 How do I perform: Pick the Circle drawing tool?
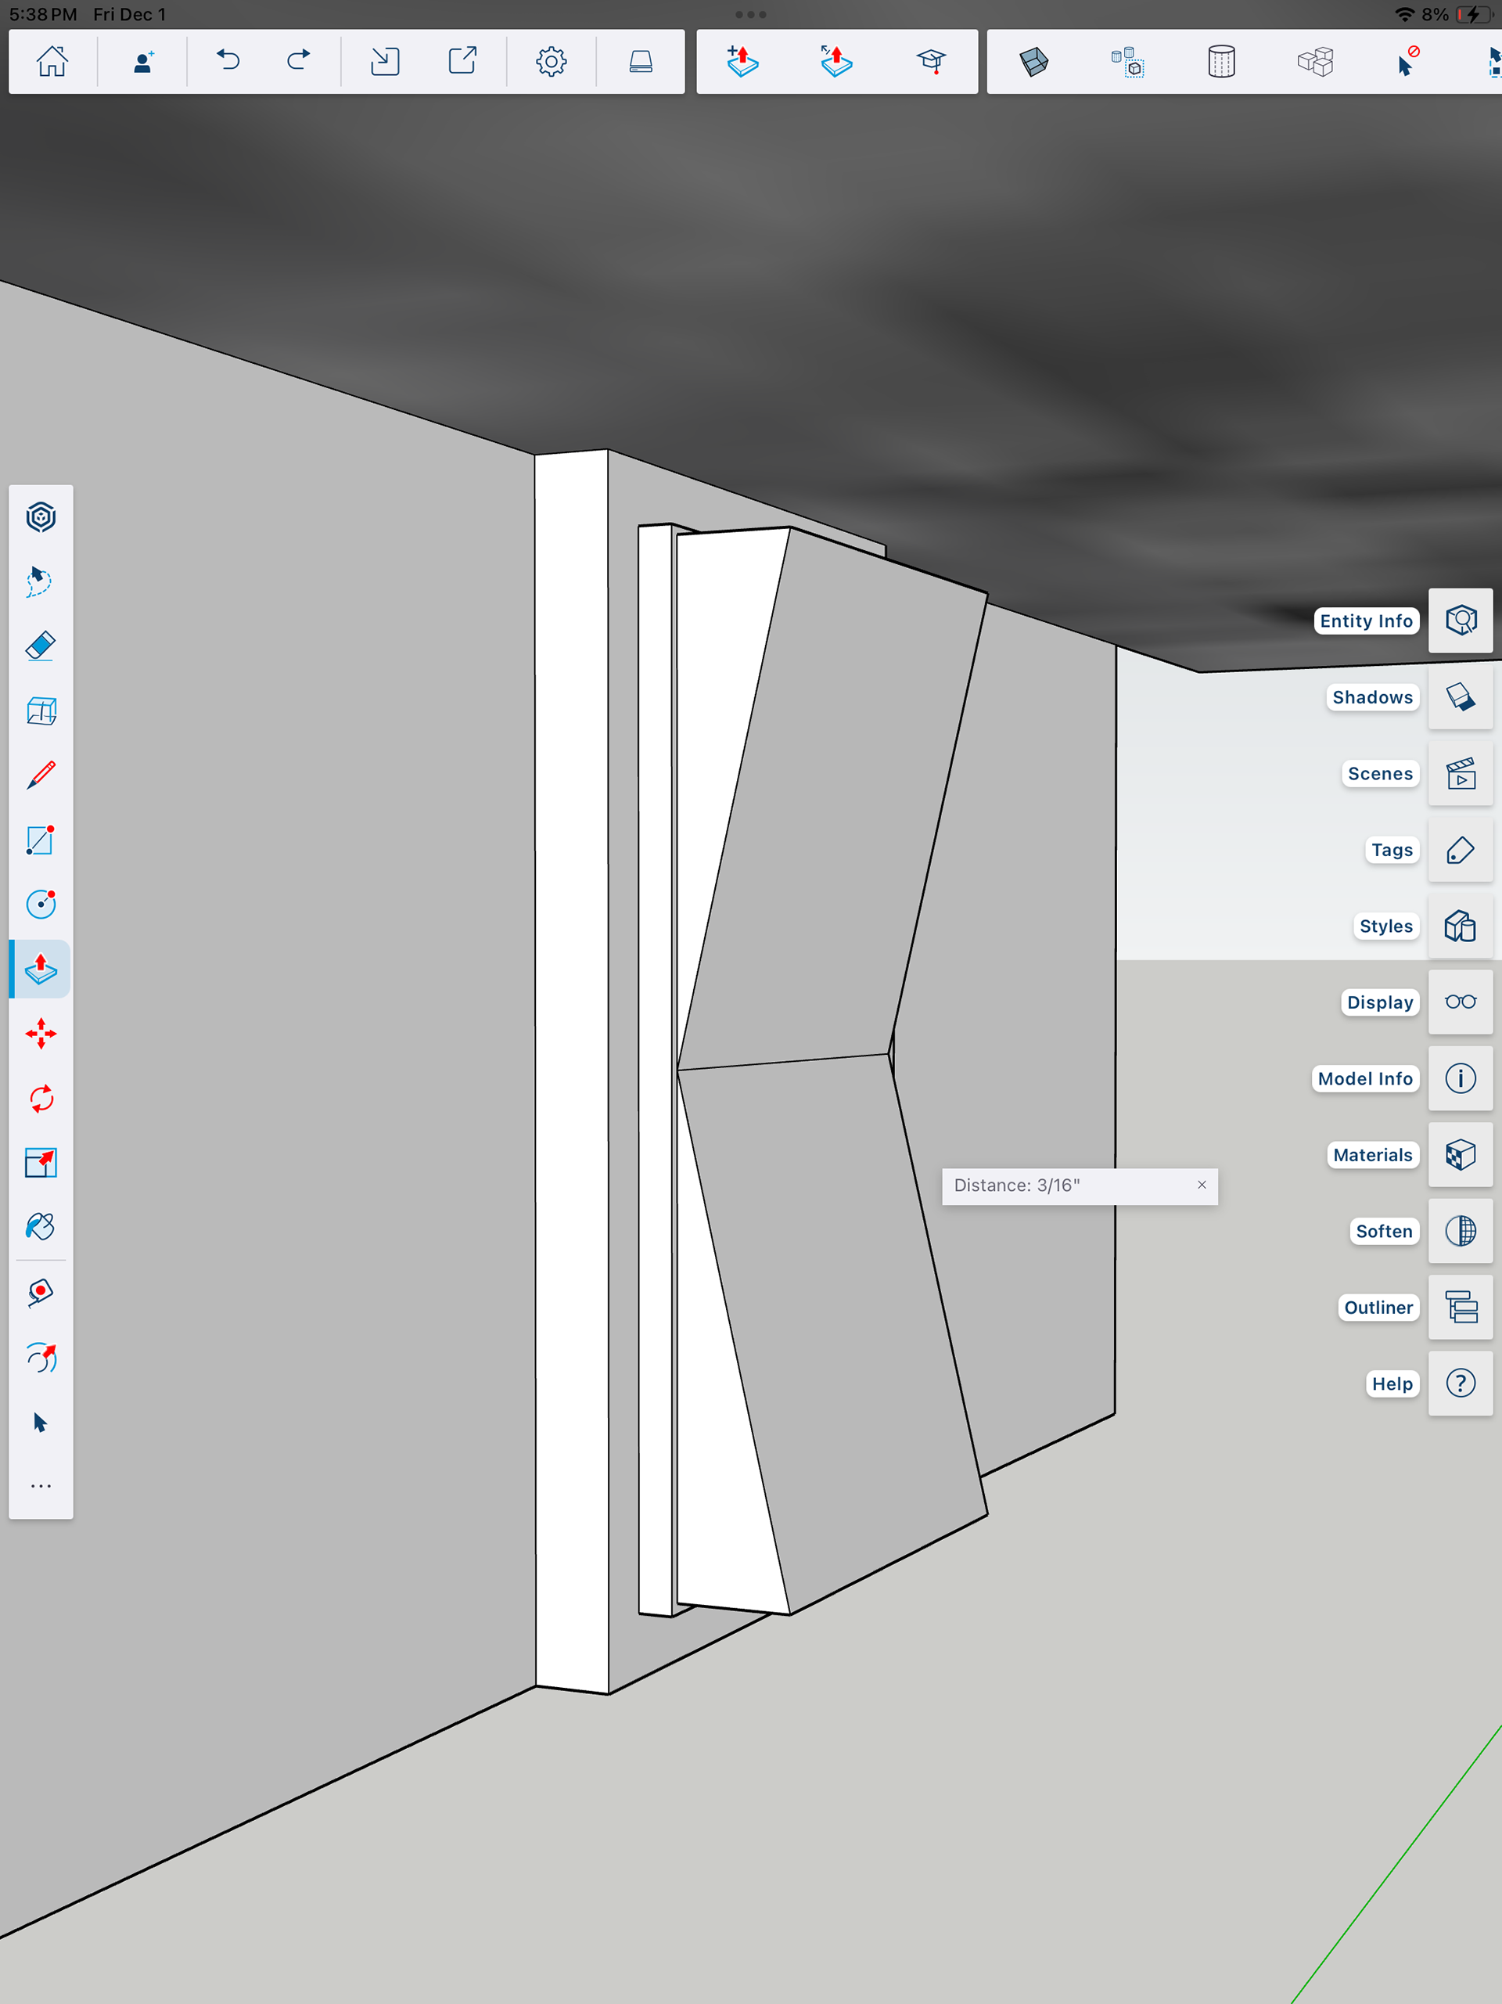41,904
